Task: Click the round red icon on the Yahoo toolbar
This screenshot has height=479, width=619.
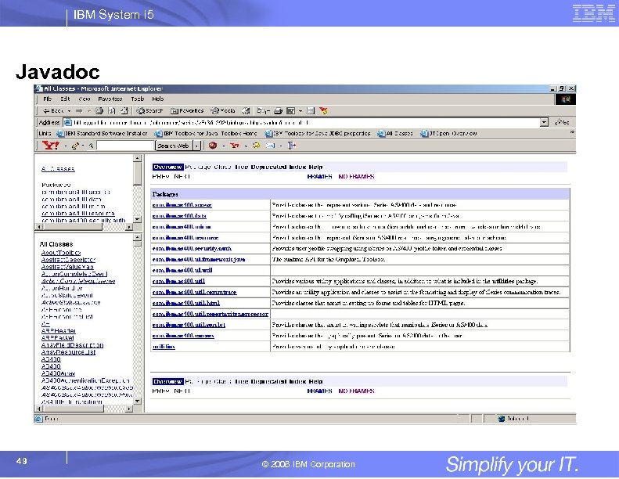Action: pos(213,146)
